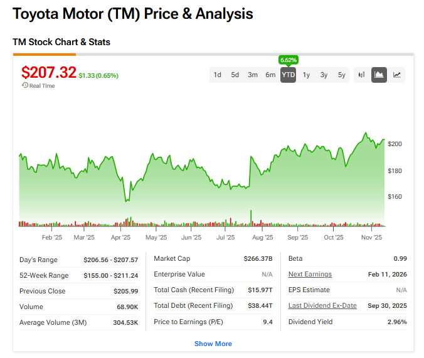
Task: Open the Next Earnings link
Action: (310, 274)
